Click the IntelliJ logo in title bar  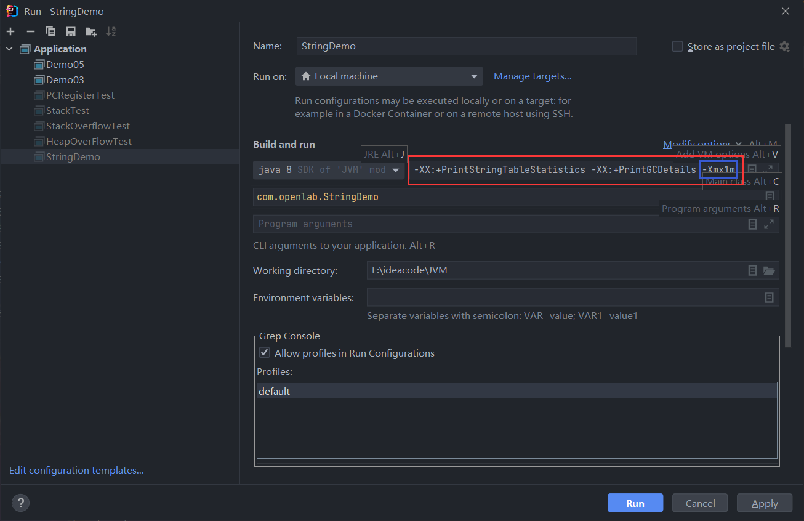pyautogui.click(x=11, y=11)
